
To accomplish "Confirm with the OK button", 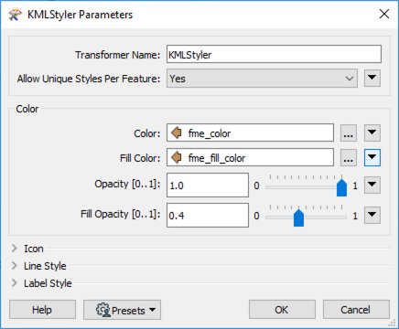I will coord(282,310).
